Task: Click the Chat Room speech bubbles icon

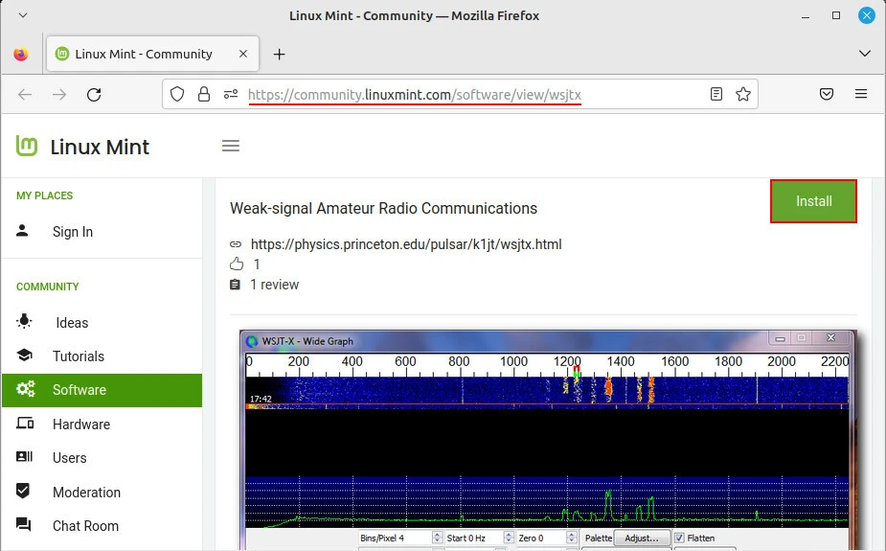Action: (x=24, y=524)
